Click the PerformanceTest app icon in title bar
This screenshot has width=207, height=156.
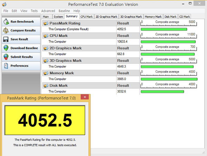pos(4,4)
